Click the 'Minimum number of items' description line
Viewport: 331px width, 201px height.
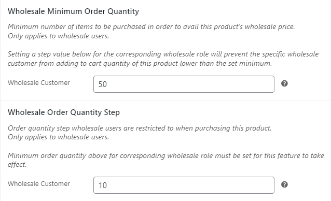coord(151,27)
